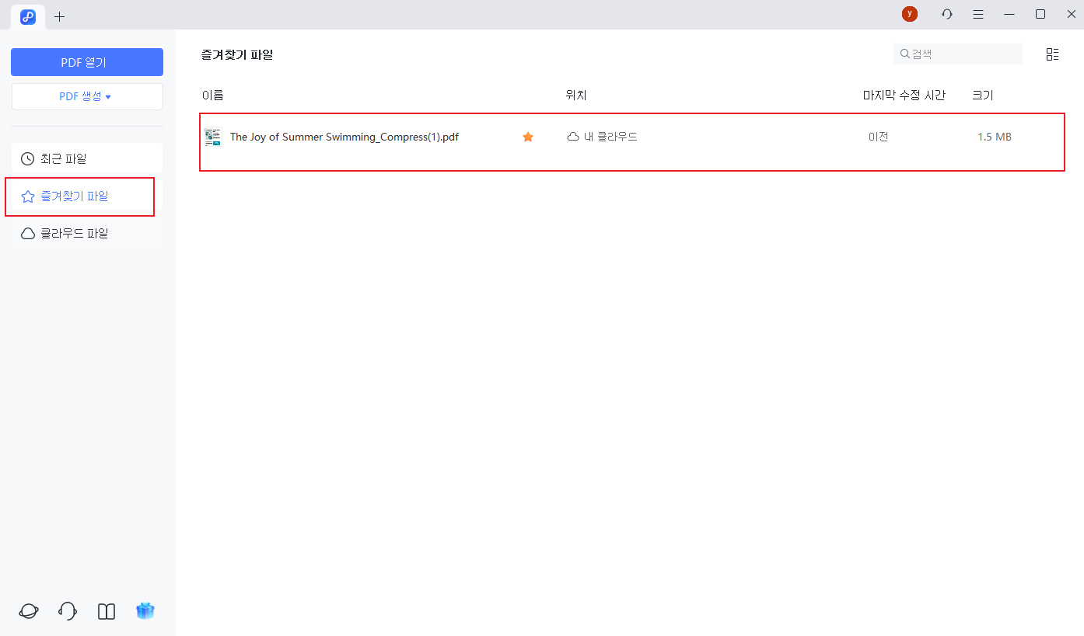Screen dimensions: 1084x636
Task: Open the hamburger menu in title bar
Action: (x=978, y=13)
